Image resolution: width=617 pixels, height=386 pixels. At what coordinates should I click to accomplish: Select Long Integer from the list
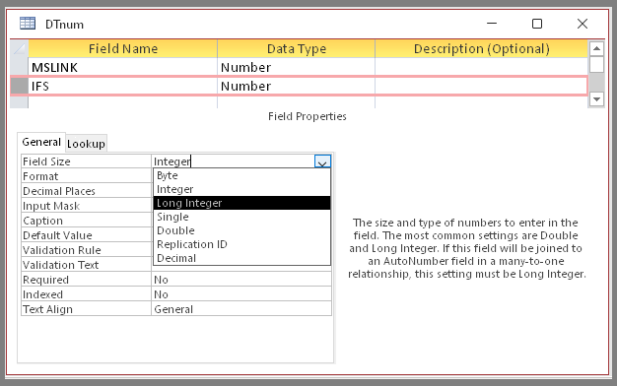tap(241, 203)
